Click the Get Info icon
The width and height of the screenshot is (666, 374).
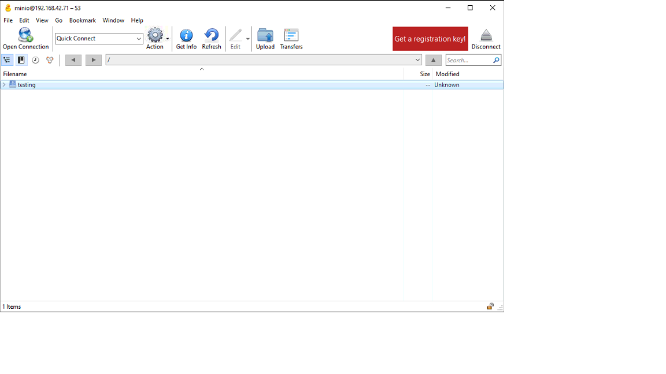pos(186,35)
